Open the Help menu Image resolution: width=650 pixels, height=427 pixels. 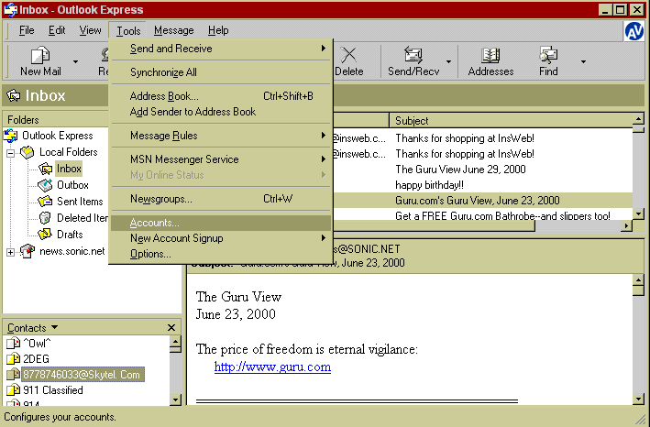(218, 30)
